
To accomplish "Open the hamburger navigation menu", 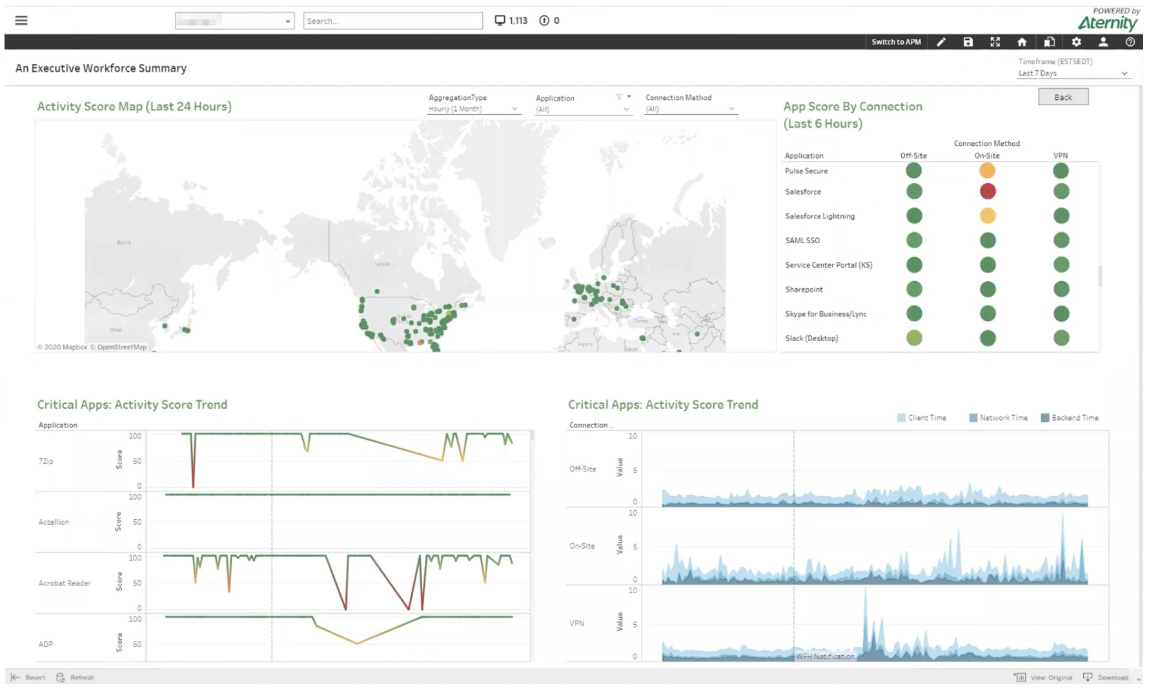I will coord(21,21).
